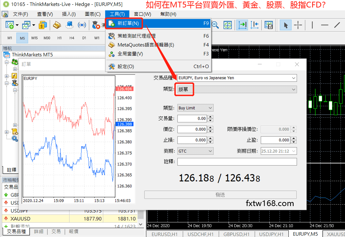This screenshot has width=345, height=237.
Task: Select the XAUUSD row in Market Watch
Action: 20,219
